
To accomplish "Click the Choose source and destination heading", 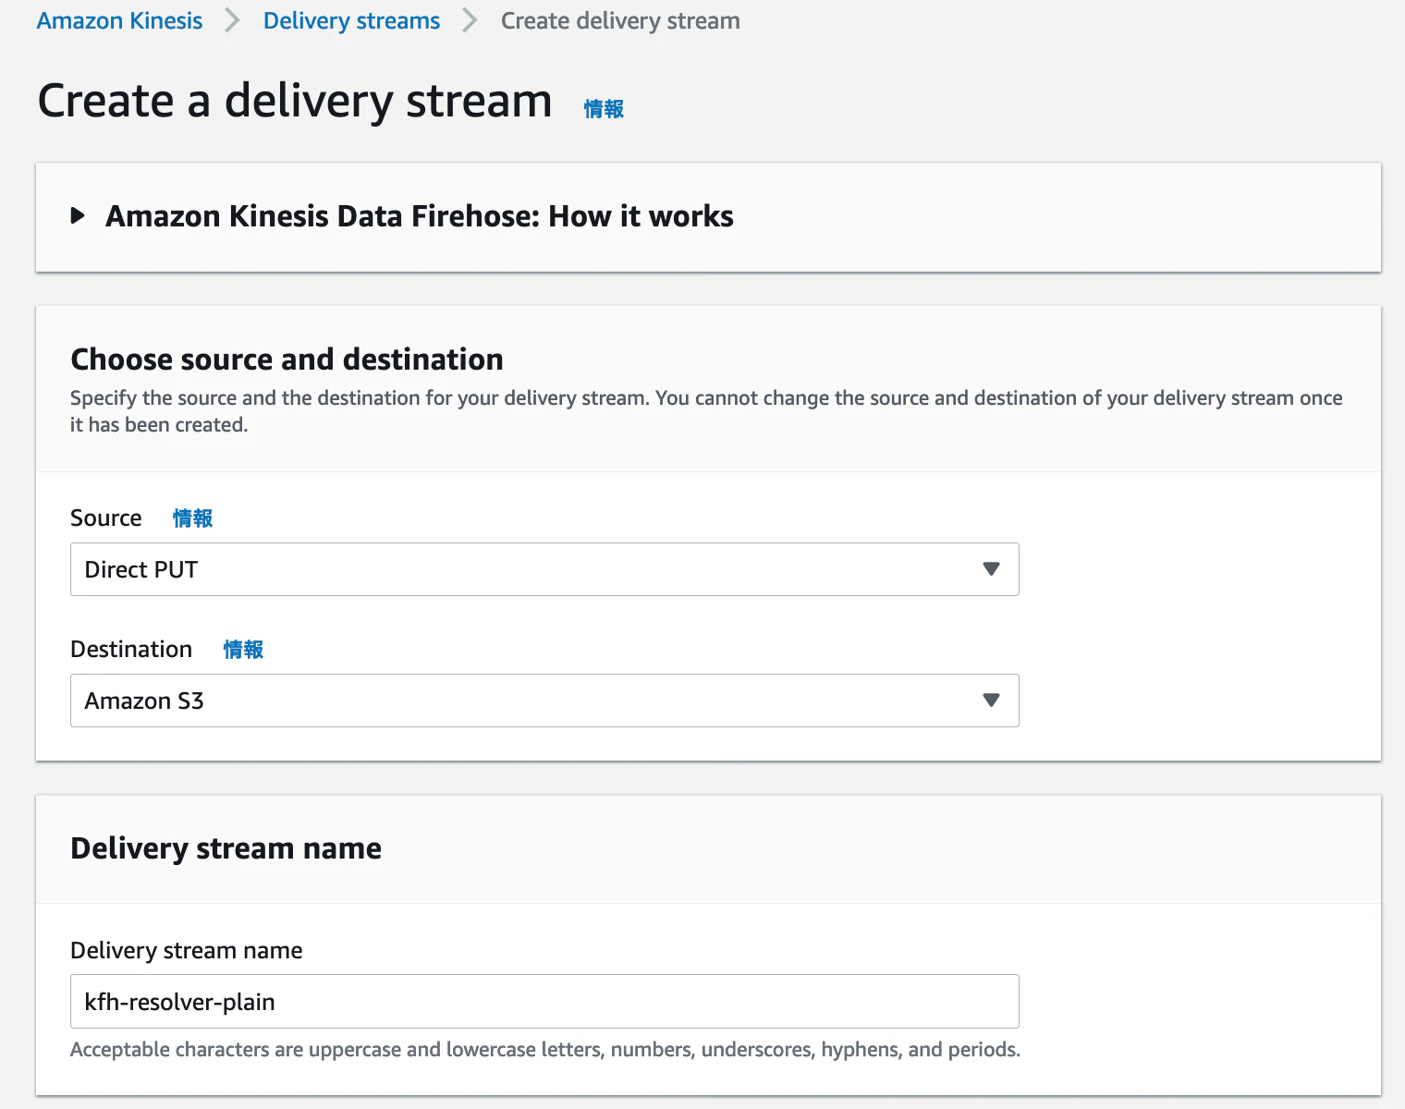I will click(287, 359).
